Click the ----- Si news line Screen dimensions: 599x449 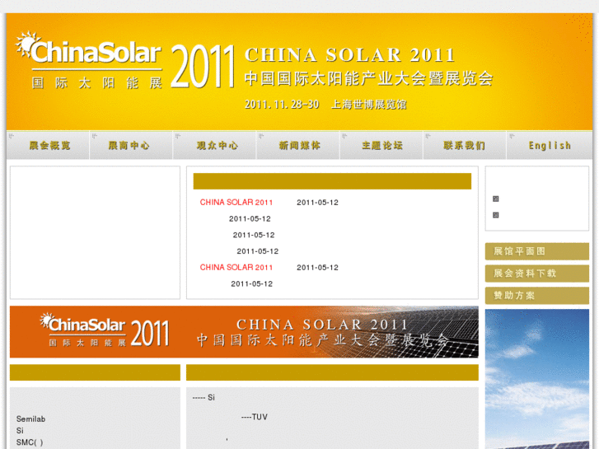204,397
